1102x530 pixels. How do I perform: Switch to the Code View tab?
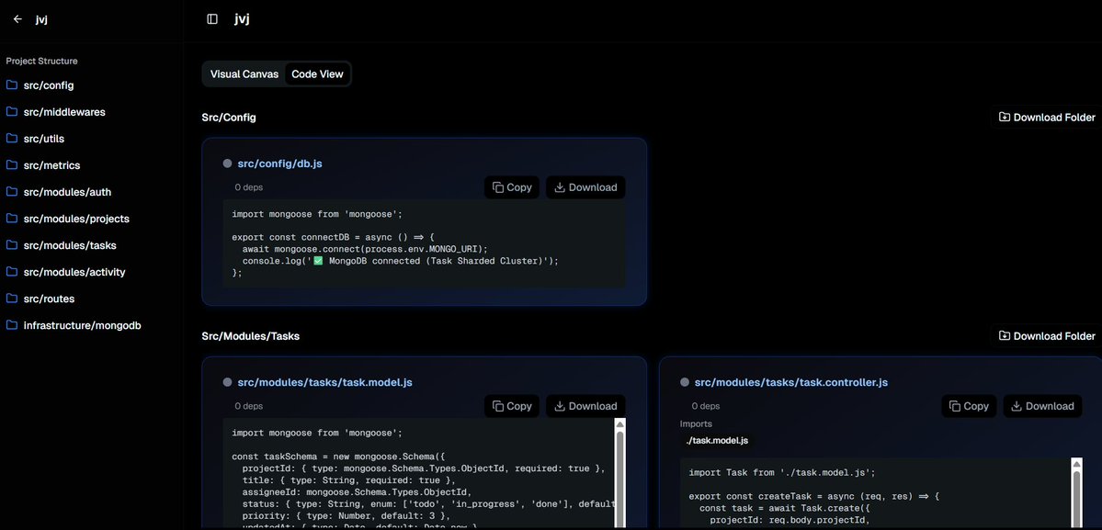(x=318, y=73)
